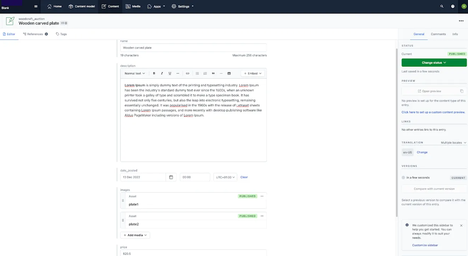Go to Home in top bar
Screen dimensions: 468x256
pyautogui.click(x=54, y=6)
